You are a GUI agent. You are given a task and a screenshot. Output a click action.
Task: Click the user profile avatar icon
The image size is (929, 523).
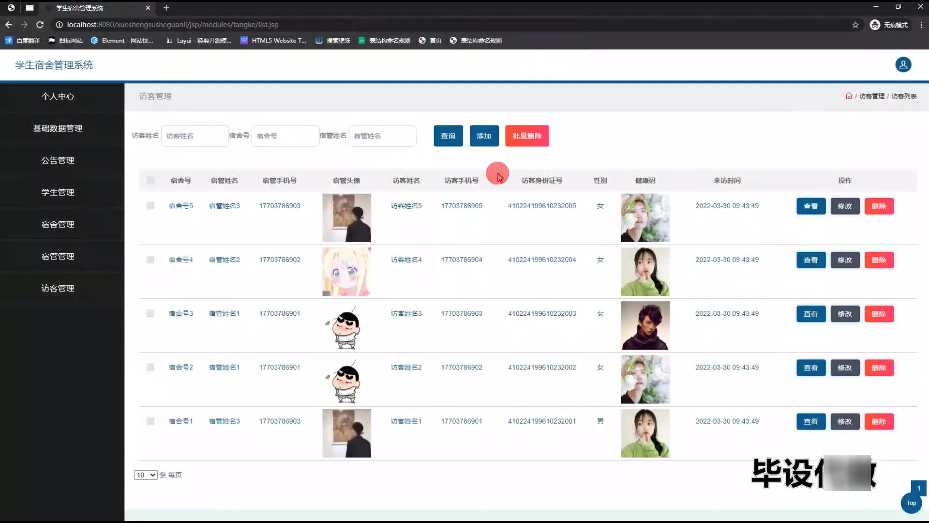point(903,64)
